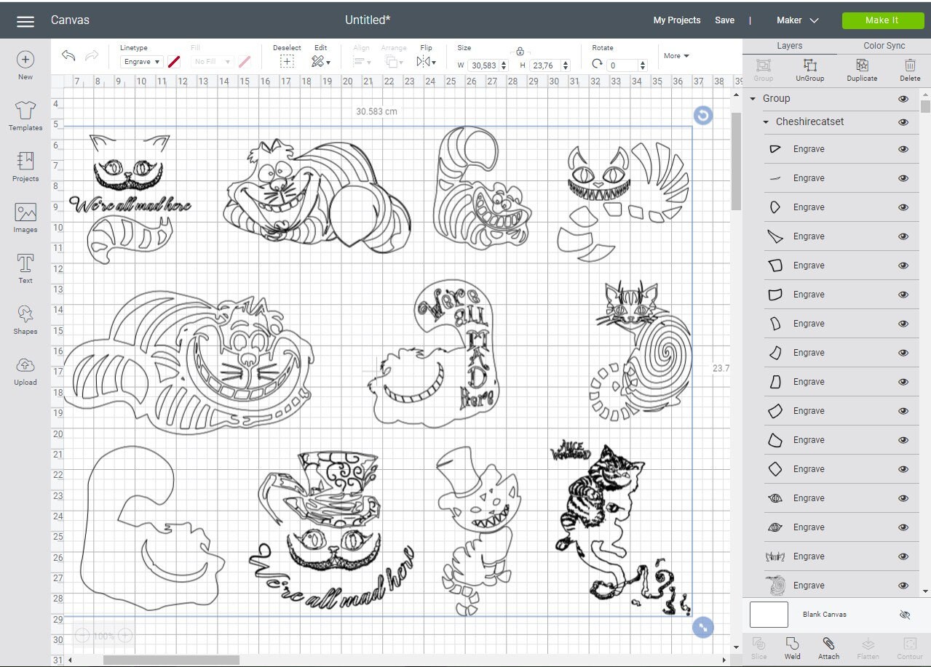Switch to the Color Sync tab
The height and width of the screenshot is (667, 931).
coord(884,45)
